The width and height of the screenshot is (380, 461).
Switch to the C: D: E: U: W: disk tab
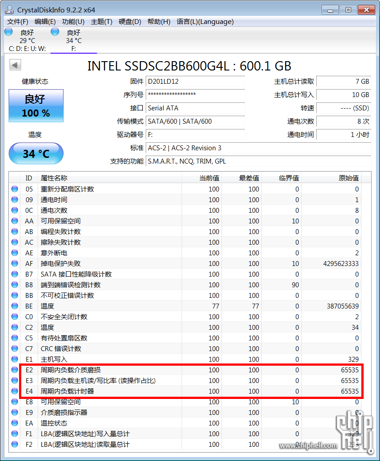27,40
